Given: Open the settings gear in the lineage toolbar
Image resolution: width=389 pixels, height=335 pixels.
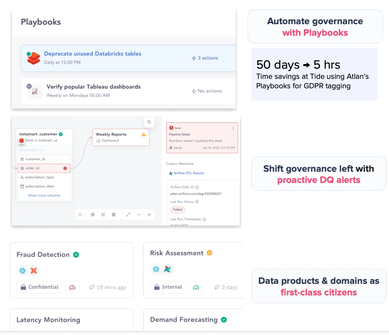Looking at the screenshot, I should click(x=93, y=214).
